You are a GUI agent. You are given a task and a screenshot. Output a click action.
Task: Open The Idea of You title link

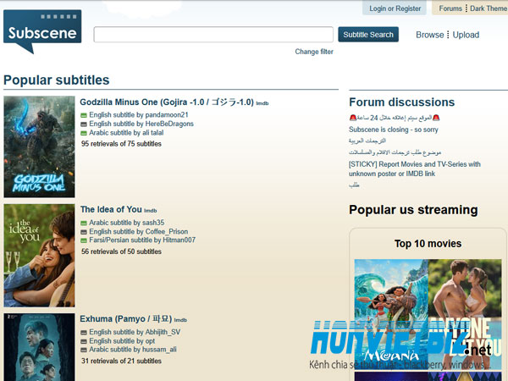pyautogui.click(x=111, y=210)
